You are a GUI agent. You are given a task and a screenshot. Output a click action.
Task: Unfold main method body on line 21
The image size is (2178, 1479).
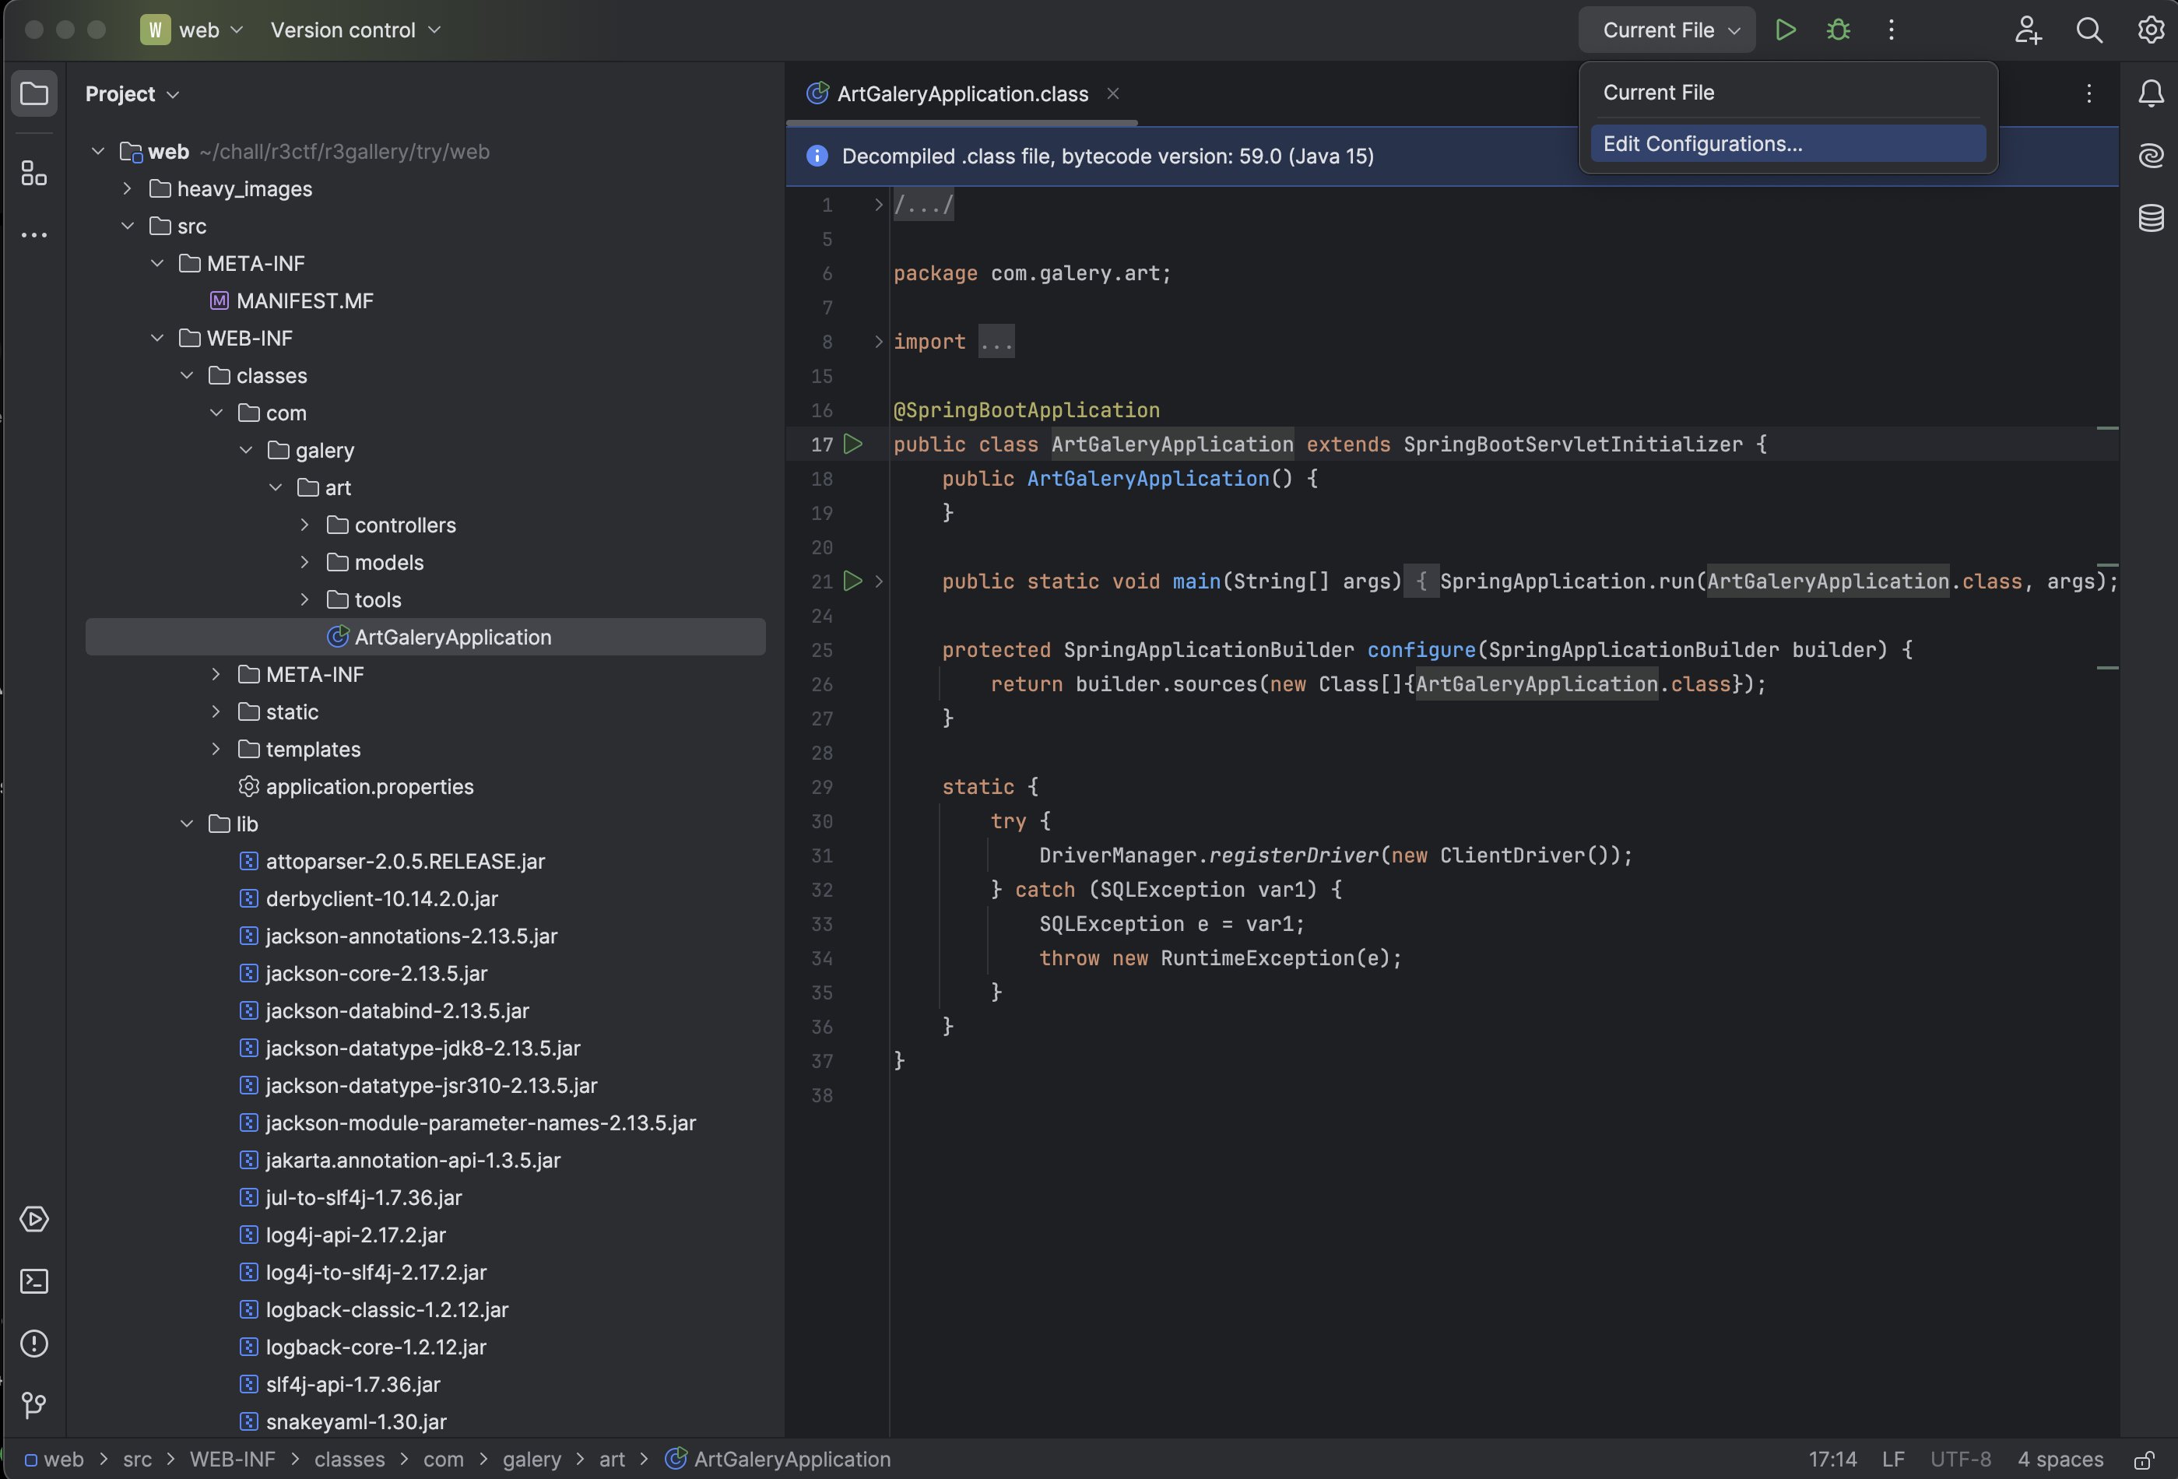878,581
